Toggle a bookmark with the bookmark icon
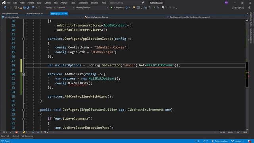Image resolution: width=254 pixels, height=143 pixels. click(x=162, y=8)
